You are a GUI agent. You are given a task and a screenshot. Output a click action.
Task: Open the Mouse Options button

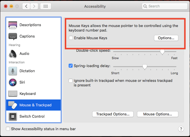[157, 114]
